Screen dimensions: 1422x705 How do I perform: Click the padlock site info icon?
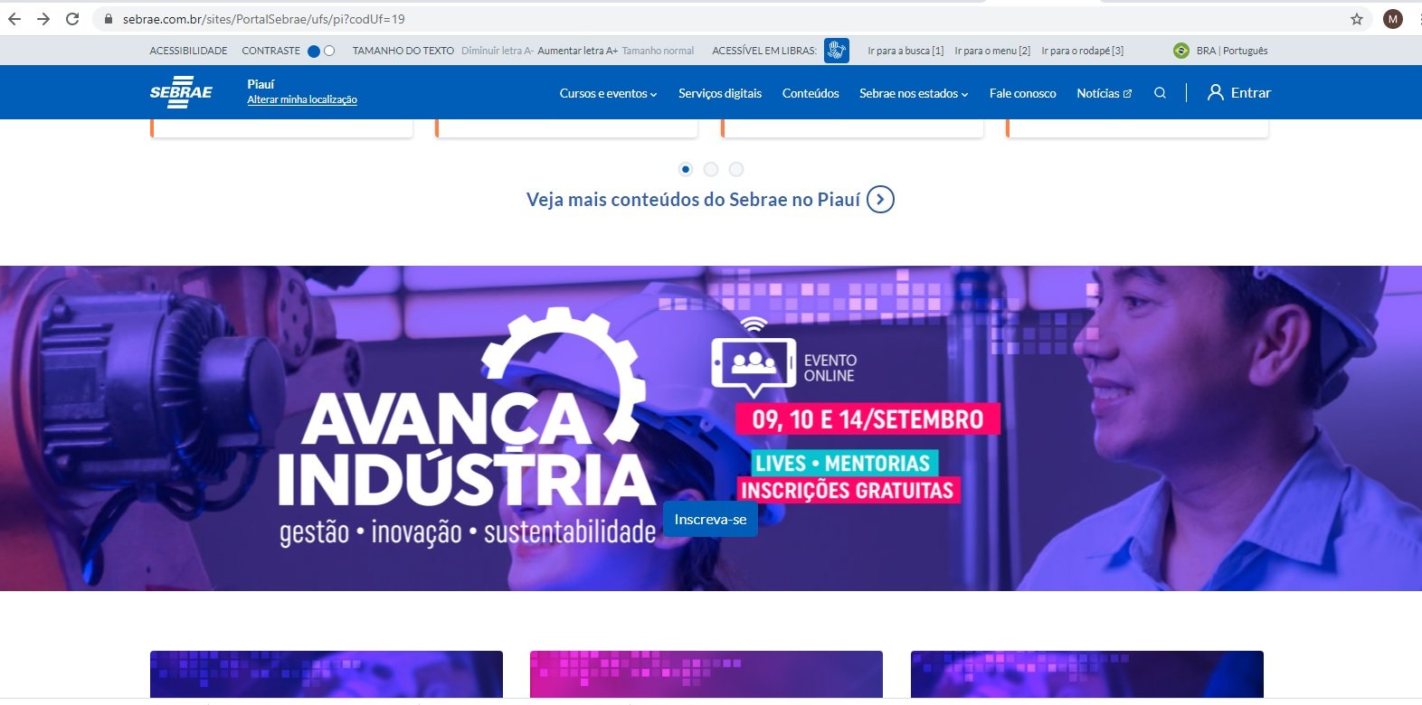click(x=109, y=19)
